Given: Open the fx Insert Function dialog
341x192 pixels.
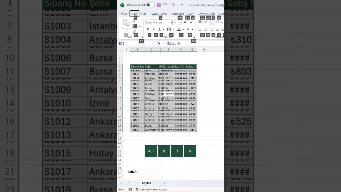Looking at the screenshot, I should [159, 43].
